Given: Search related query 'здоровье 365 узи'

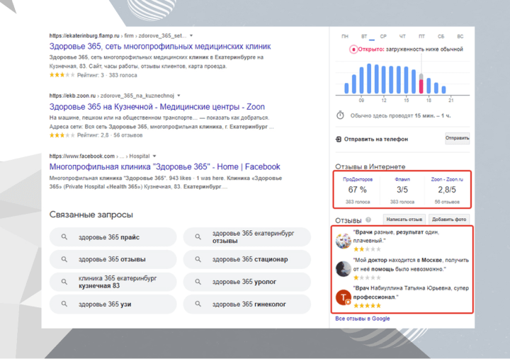Looking at the screenshot, I should point(113,304).
